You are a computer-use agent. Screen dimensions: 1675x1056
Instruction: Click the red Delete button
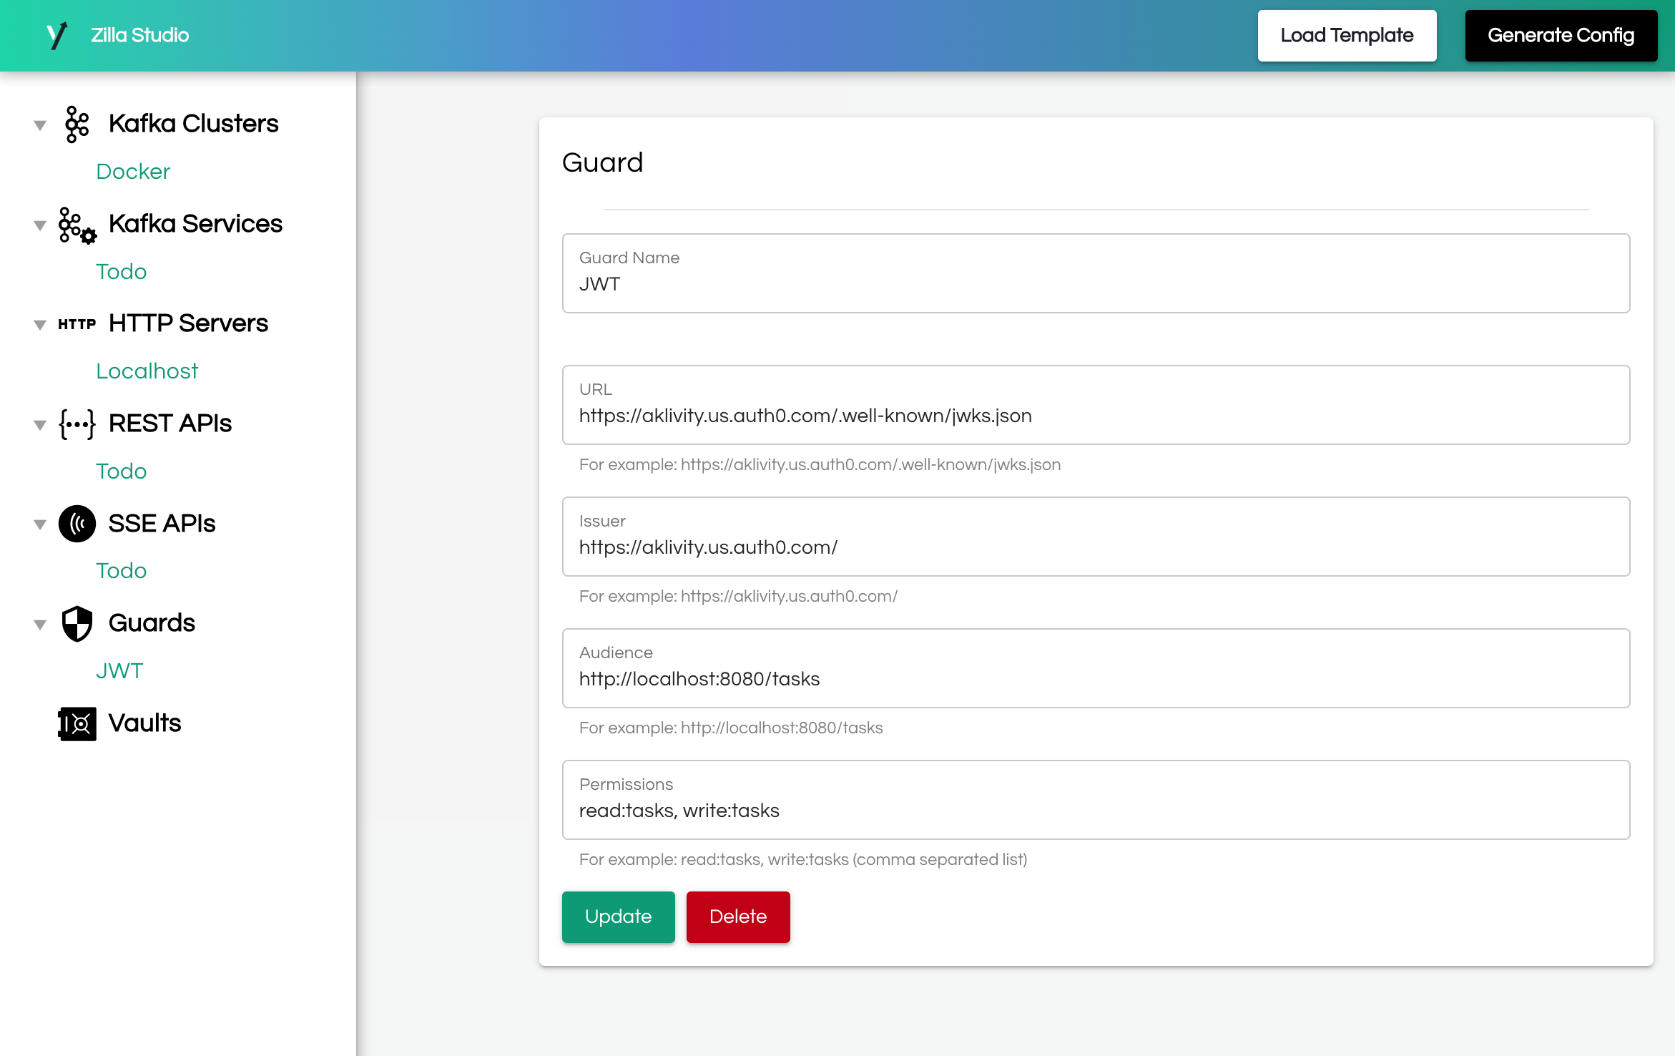(737, 916)
